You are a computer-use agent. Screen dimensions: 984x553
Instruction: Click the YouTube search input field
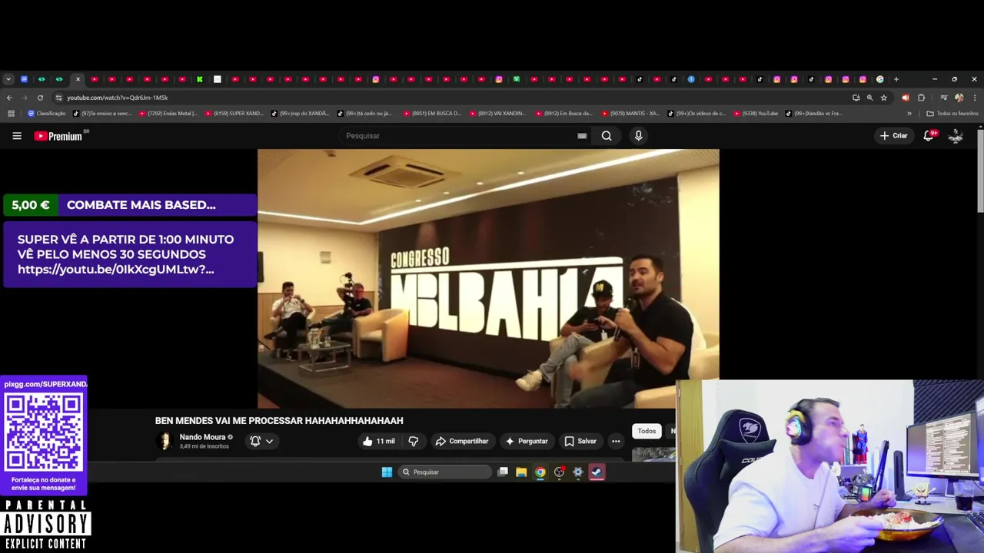[457, 136]
